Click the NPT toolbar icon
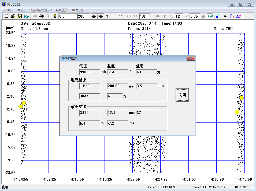 218,16
